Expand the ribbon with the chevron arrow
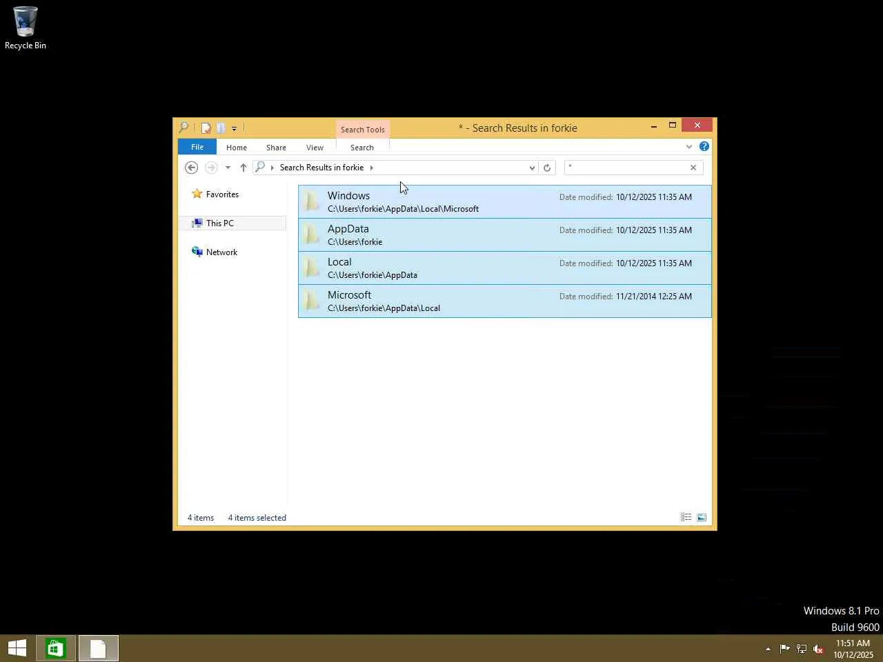Image resolution: width=883 pixels, height=662 pixels. (688, 147)
